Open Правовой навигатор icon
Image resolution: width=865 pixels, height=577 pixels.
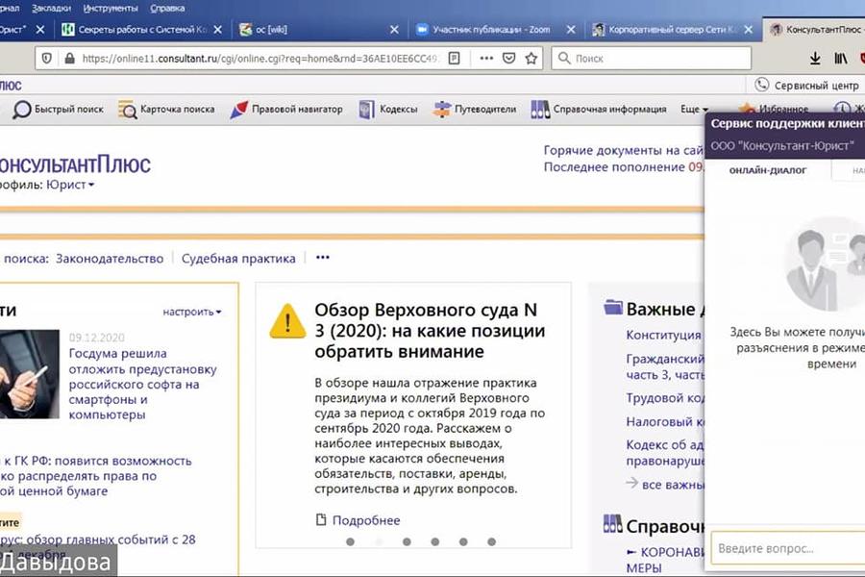click(x=239, y=110)
